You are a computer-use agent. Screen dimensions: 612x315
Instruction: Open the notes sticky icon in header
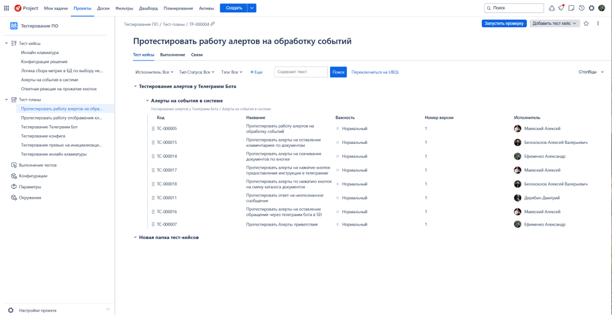tap(571, 8)
